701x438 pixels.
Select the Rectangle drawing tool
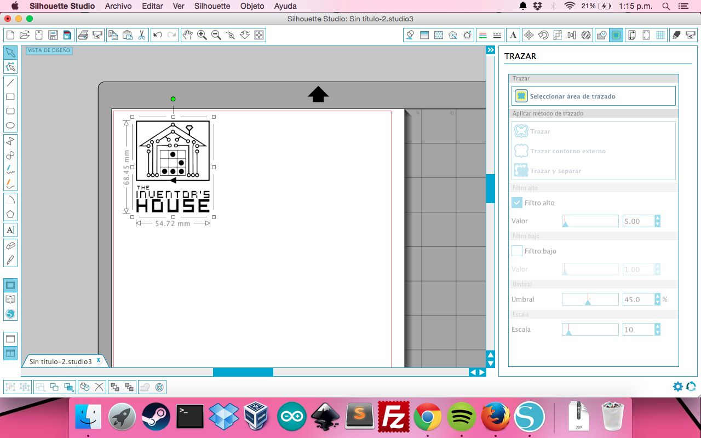coord(10,97)
